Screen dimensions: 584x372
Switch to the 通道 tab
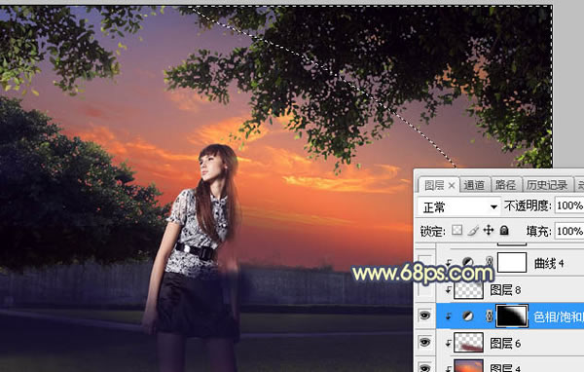point(474,185)
